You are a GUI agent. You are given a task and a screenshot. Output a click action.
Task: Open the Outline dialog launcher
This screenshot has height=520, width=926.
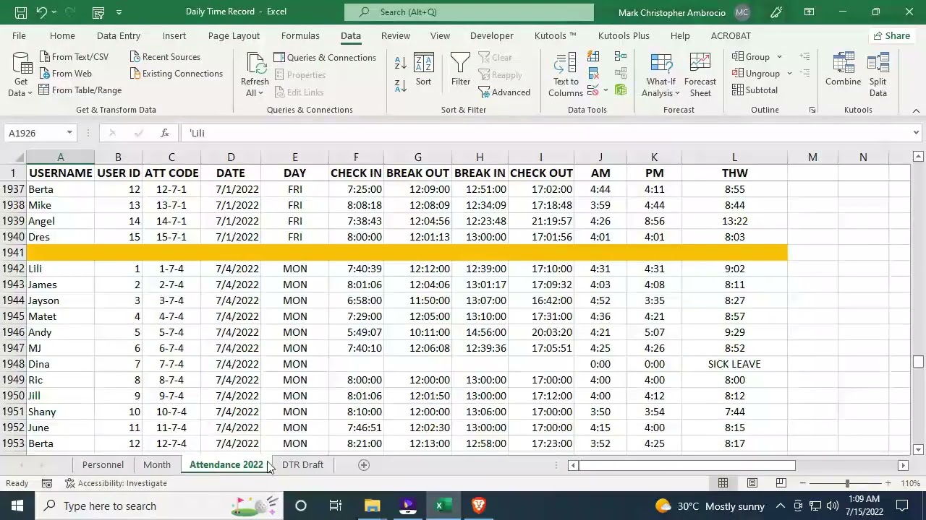coord(812,110)
